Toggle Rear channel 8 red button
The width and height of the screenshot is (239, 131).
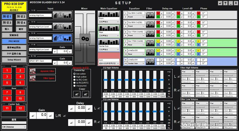(20, 92)
